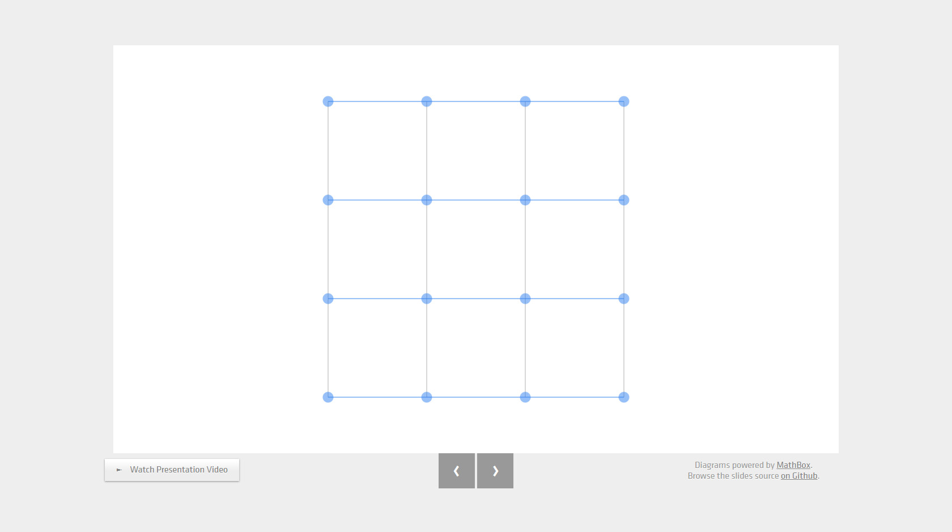952x532 pixels.
Task: Advance to the next slide arrow
Action: 495,471
